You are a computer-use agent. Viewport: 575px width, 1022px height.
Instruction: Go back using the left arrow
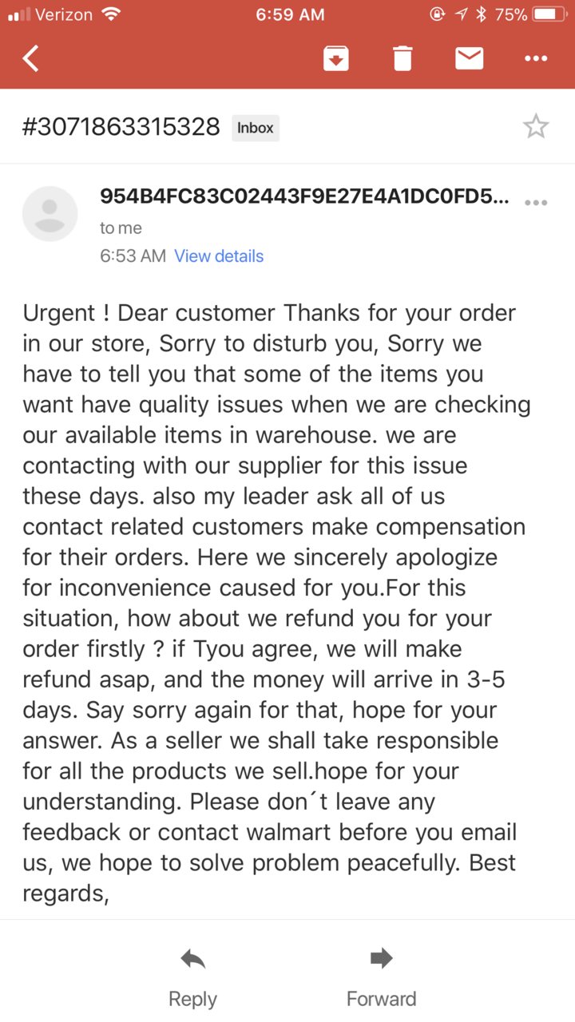[x=31, y=58]
